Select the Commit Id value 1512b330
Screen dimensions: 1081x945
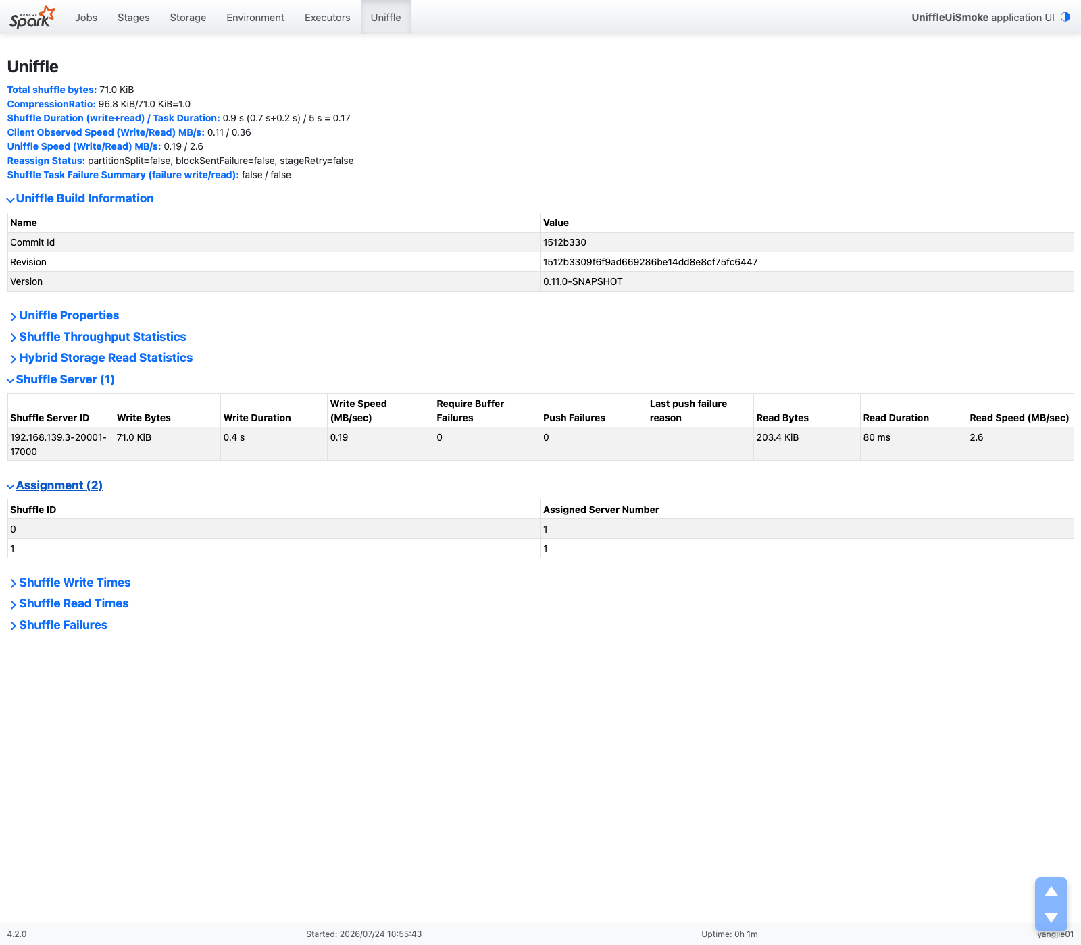click(565, 242)
